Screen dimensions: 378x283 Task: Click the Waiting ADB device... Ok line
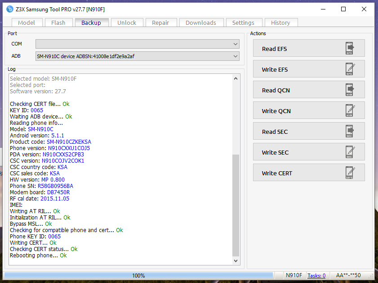point(41,116)
